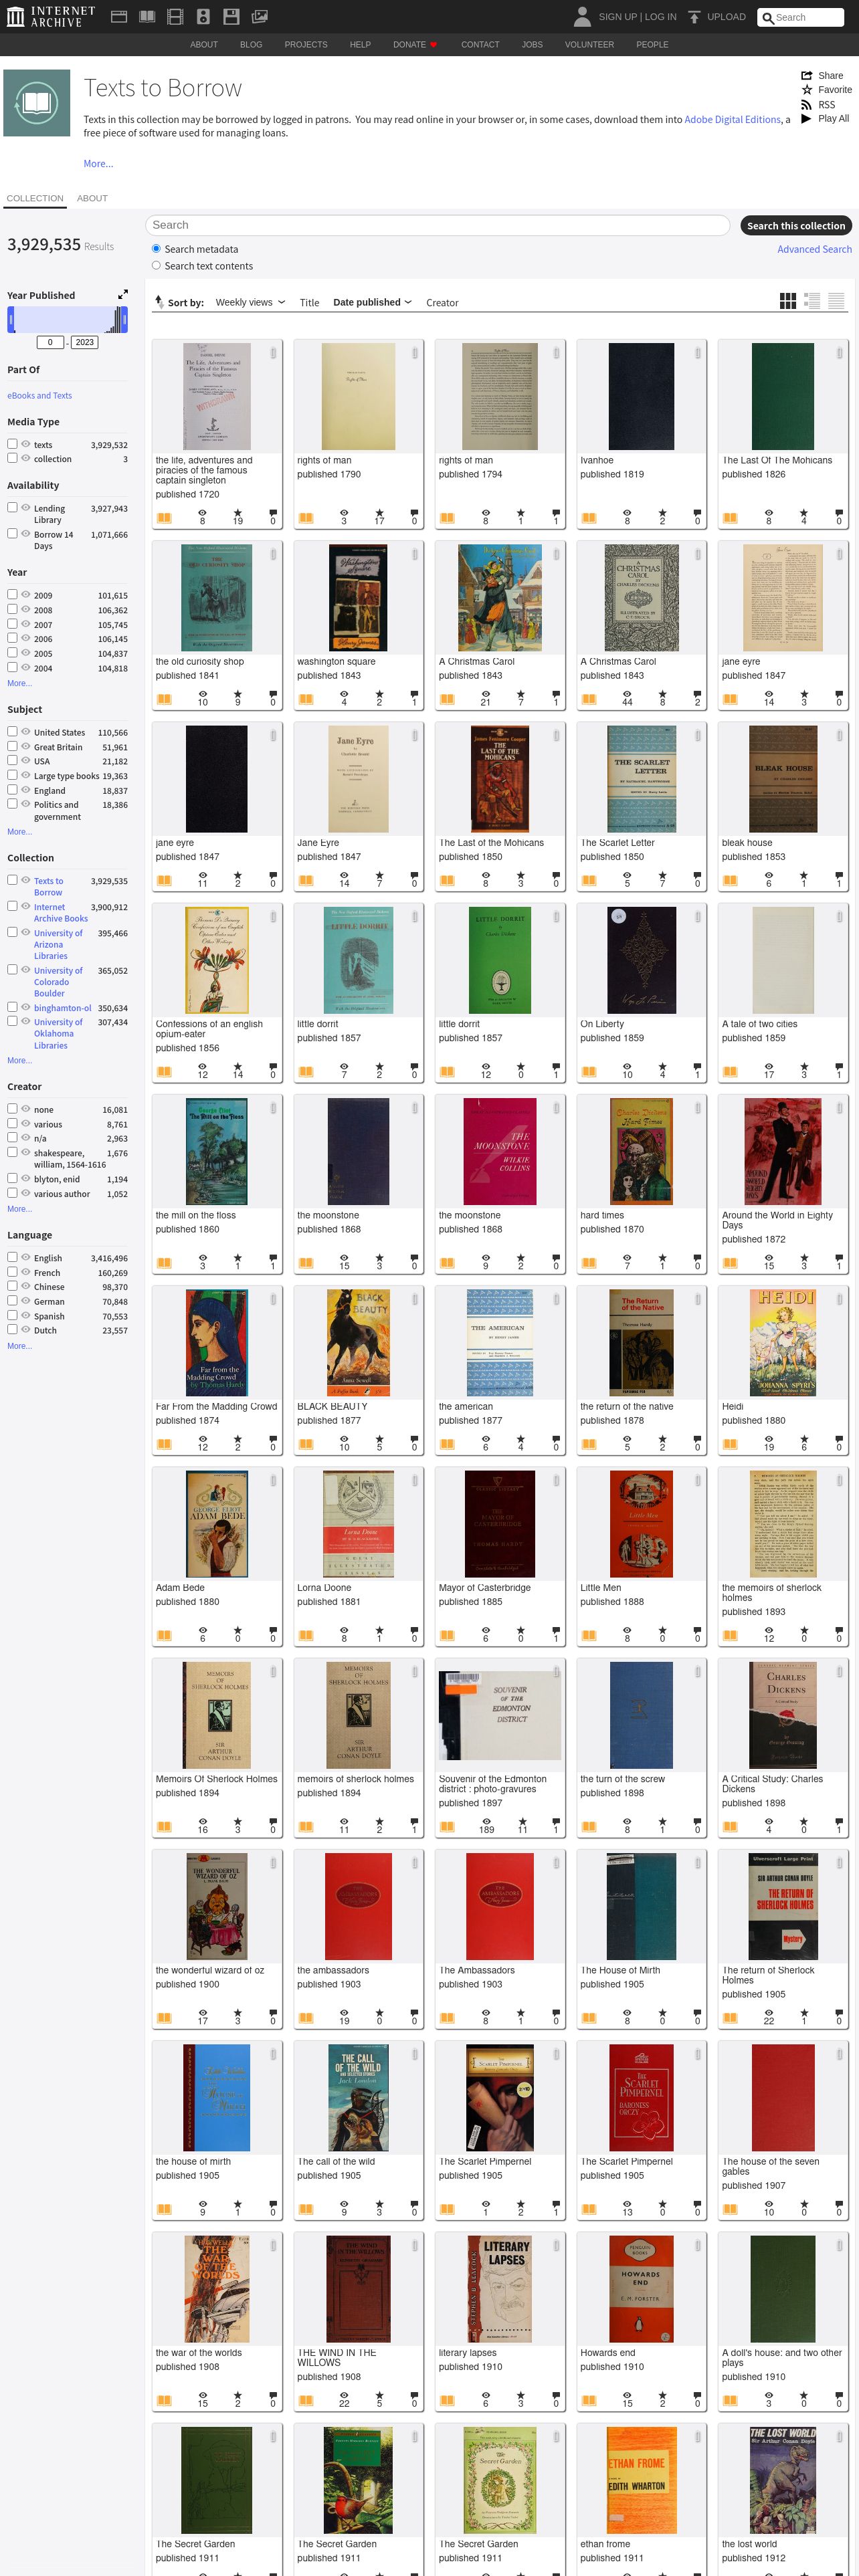Click the end year 2023 input box
The width and height of the screenshot is (859, 2576).
click(x=84, y=342)
